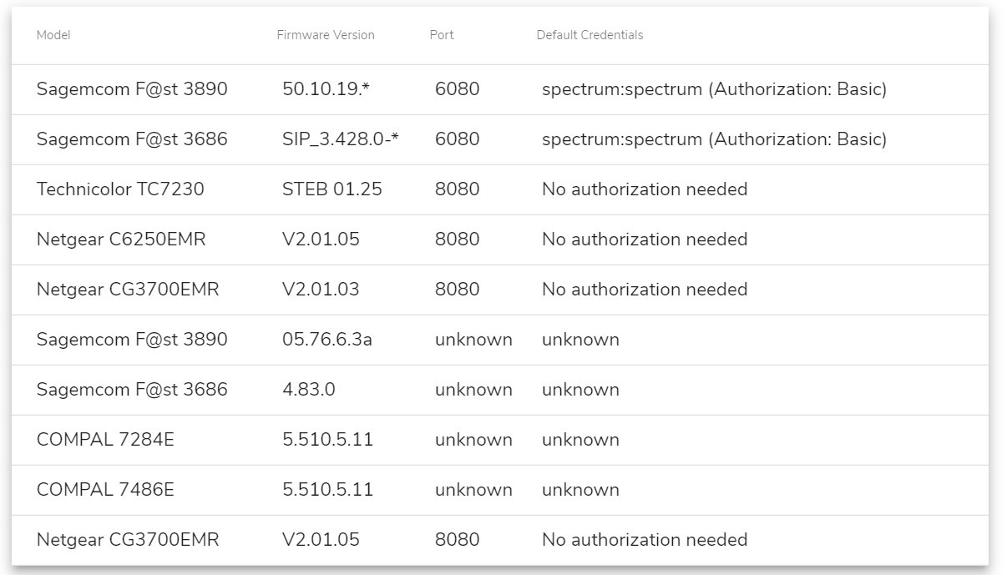Click unknown credentials in the 4.83.0 row

point(580,390)
